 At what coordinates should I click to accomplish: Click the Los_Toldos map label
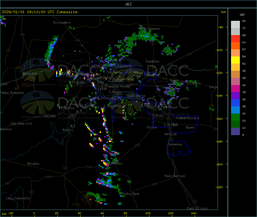pyautogui.click(x=114, y=163)
